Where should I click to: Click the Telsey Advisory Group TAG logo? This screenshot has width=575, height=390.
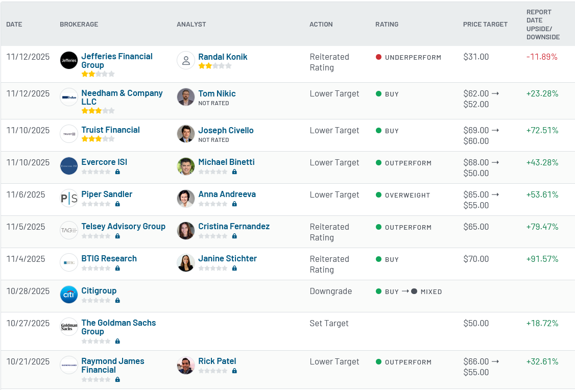pyautogui.click(x=69, y=230)
